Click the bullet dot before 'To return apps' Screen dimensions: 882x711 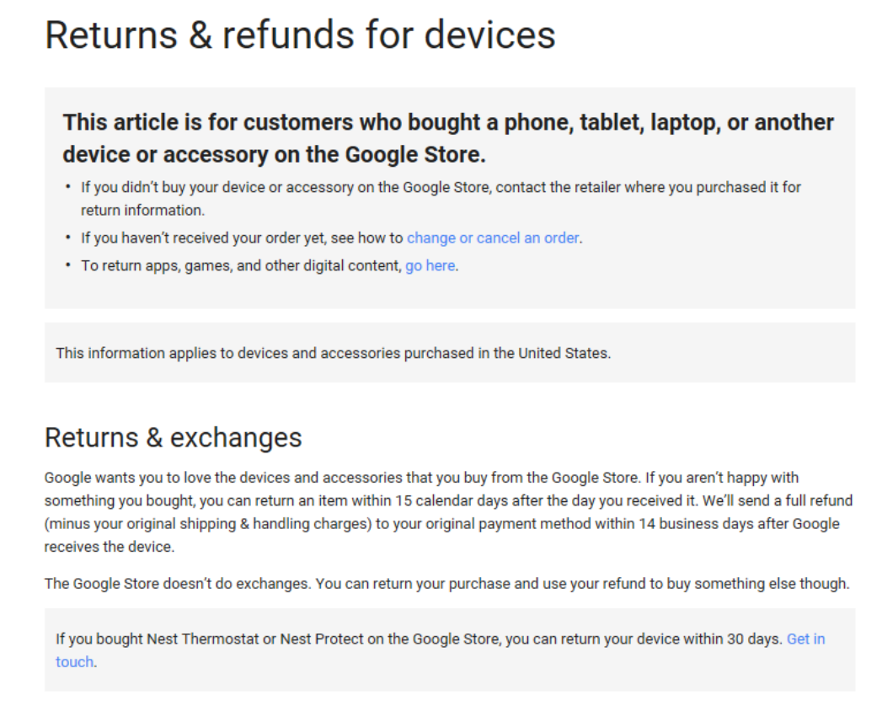(x=68, y=265)
